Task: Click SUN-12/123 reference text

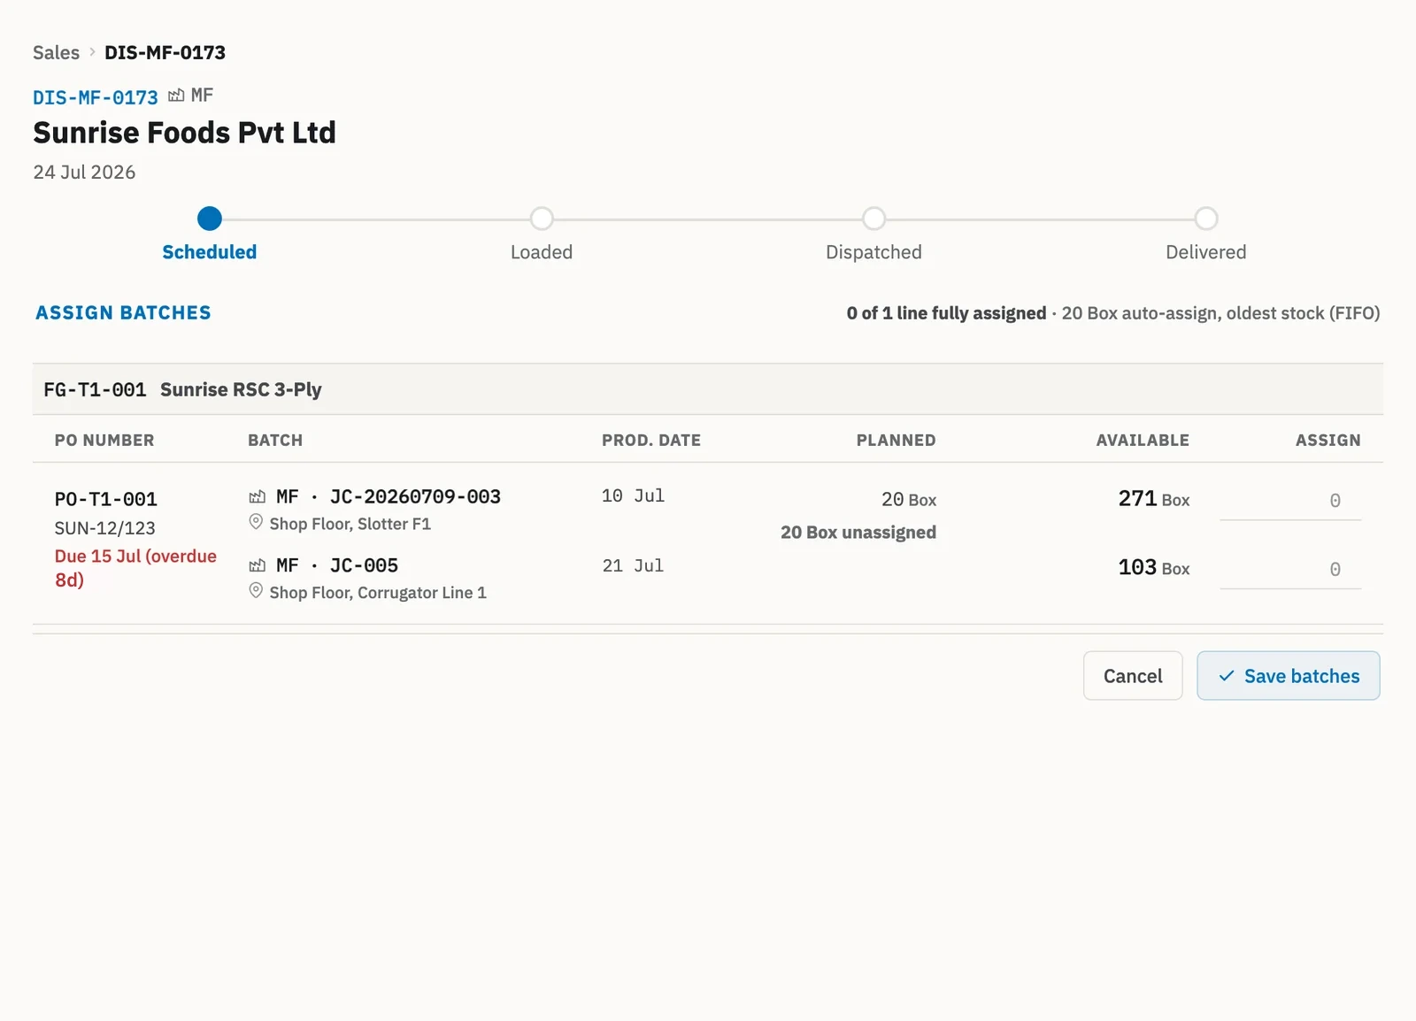Action: click(104, 528)
